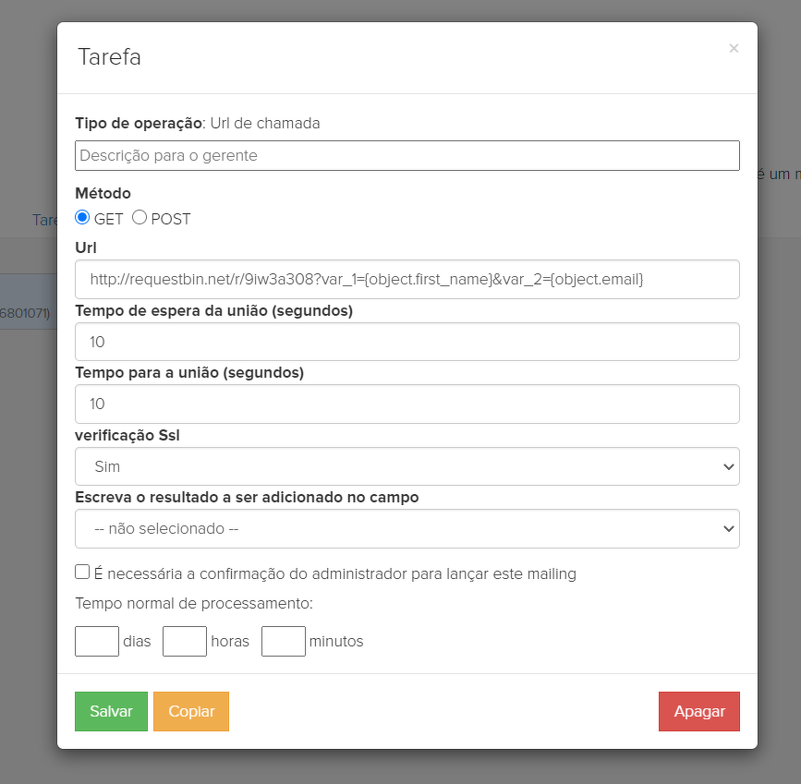
Task: Click the 'horas' processing time box
Action: click(x=185, y=641)
